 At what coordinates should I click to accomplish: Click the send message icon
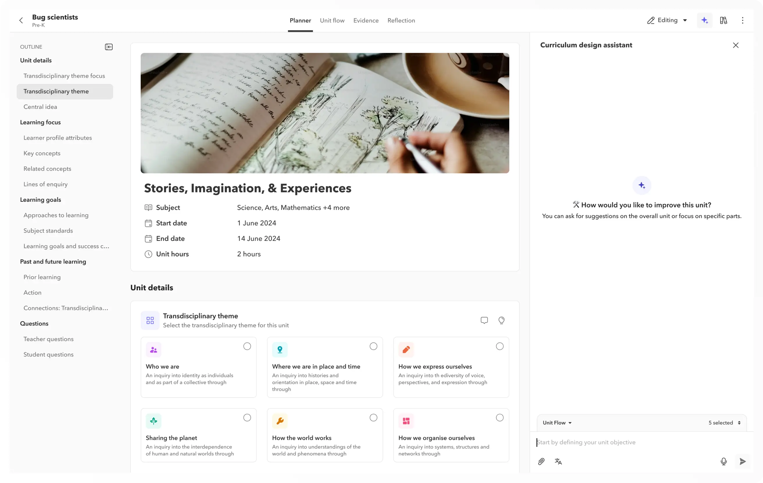[x=742, y=461]
